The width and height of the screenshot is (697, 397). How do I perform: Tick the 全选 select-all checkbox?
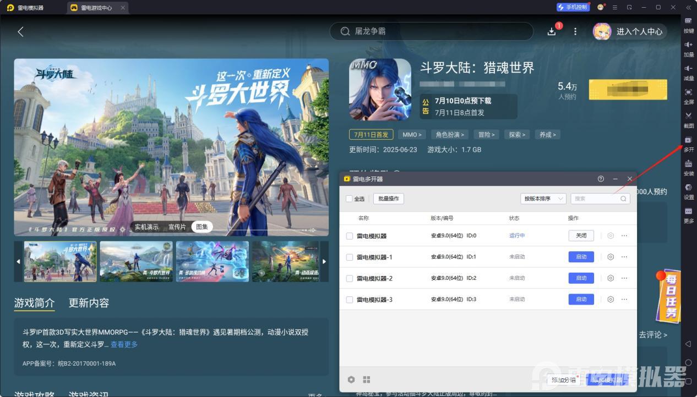click(349, 198)
